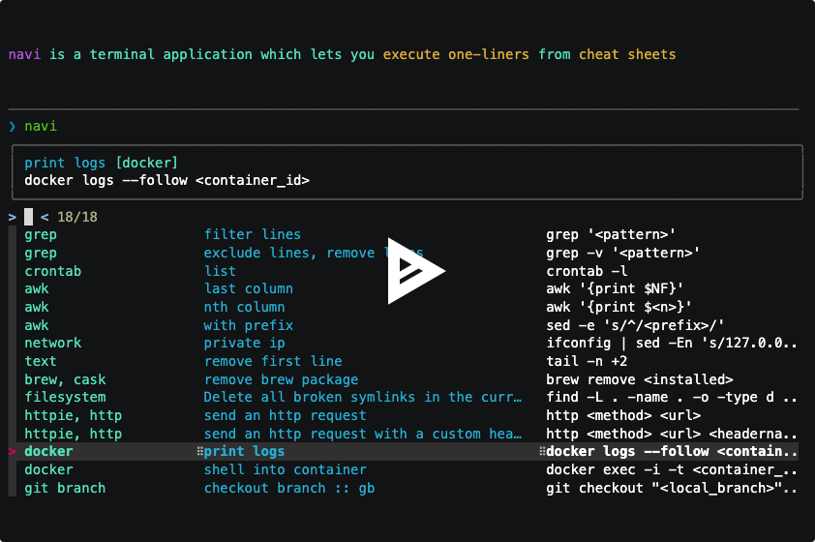Click the grep filter lines row
Image resolution: width=815 pixels, height=542 pixels.
[252, 234]
